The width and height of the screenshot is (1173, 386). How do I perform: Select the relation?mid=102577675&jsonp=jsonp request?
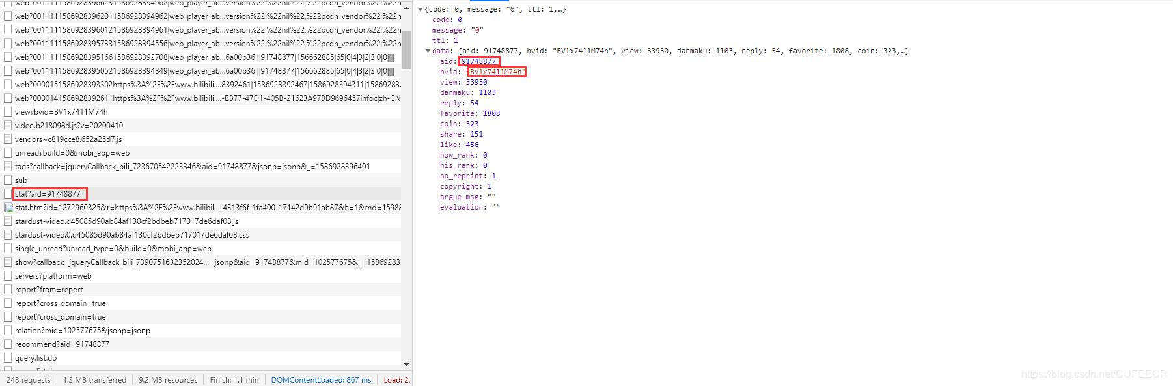(200, 331)
